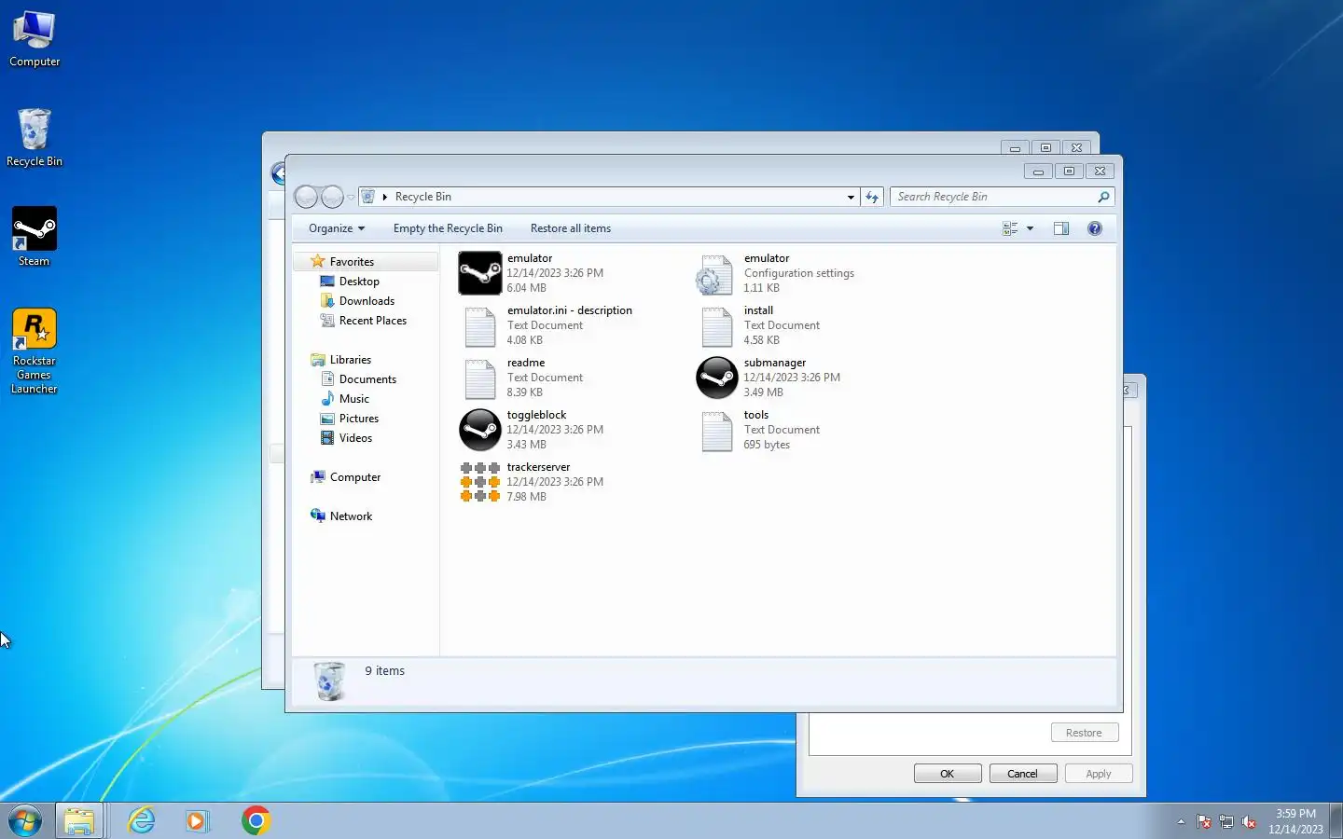Open Windows Media Player from taskbar
Image resolution: width=1343 pixels, height=839 pixels.
[x=197, y=820]
